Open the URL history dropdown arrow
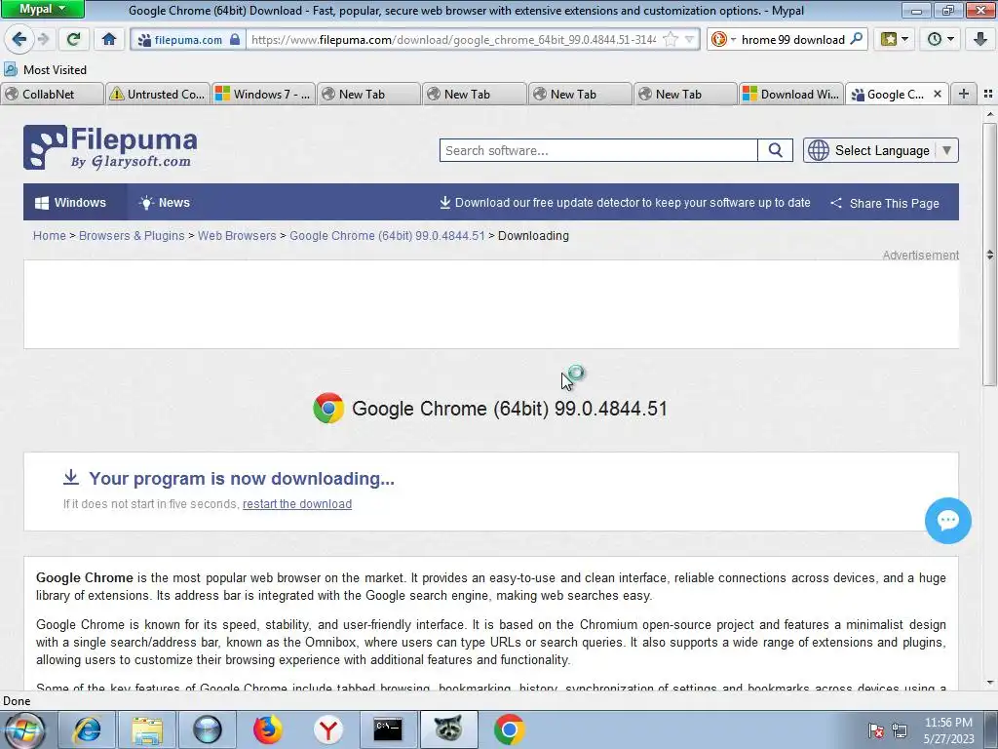 click(x=689, y=39)
